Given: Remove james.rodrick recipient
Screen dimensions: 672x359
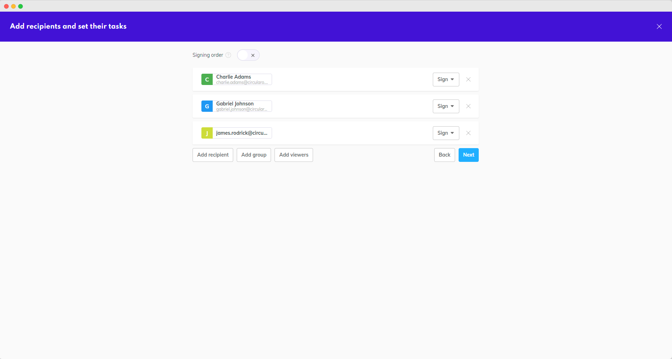Looking at the screenshot, I should [x=468, y=133].
